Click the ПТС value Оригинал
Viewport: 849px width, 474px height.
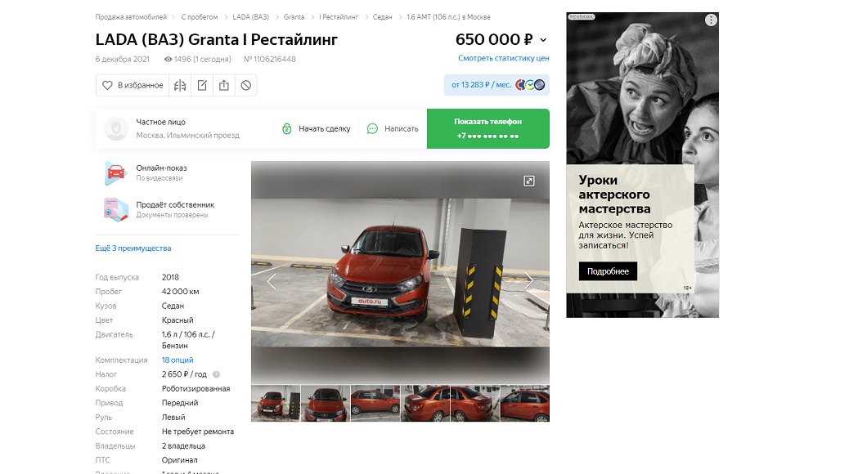tap(180, 460)
